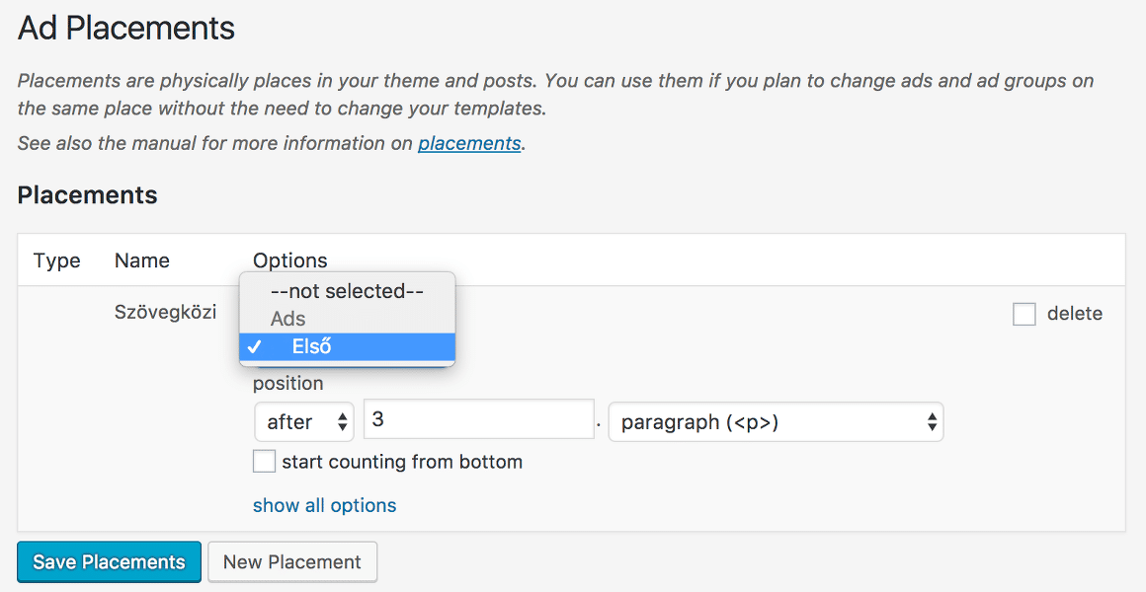Image resolution: width=1146 pixels, height=592 pixels.
Task: Click show all options link
Action: (x=324, y=505)
